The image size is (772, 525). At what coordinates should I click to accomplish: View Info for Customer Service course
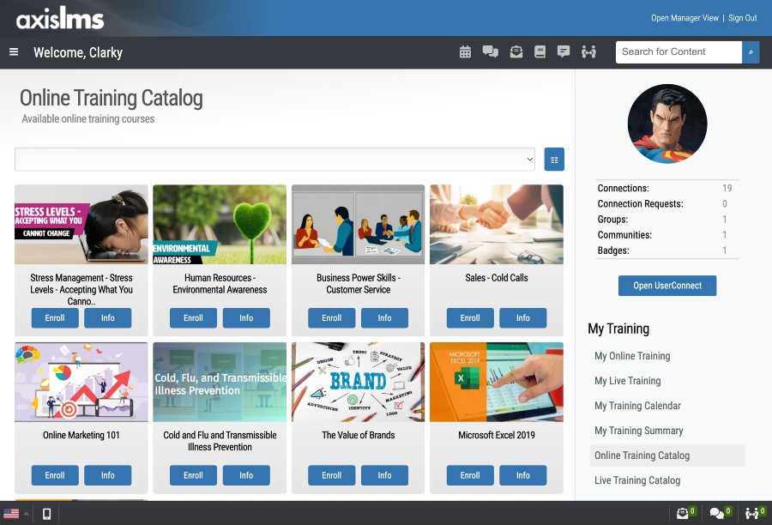[384, 318]
